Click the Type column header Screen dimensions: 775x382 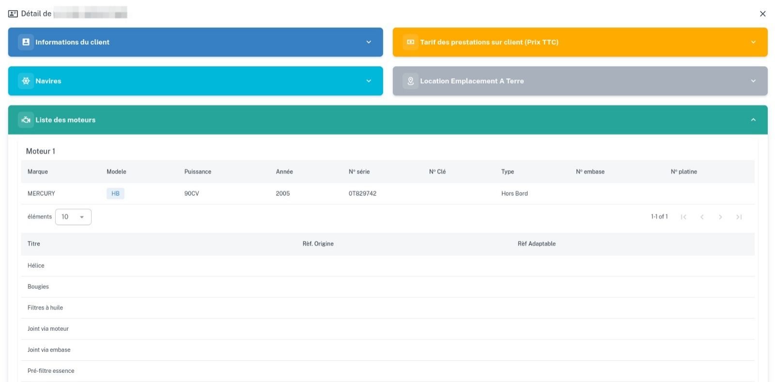pos(508,172)
